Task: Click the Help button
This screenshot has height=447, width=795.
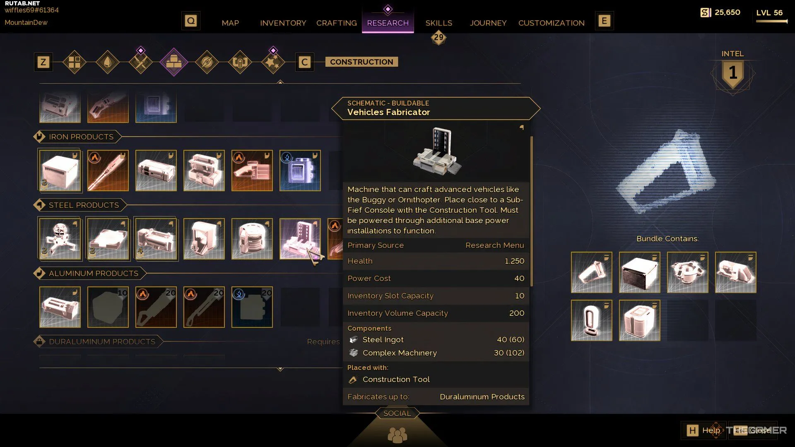Action: point(703,430)
